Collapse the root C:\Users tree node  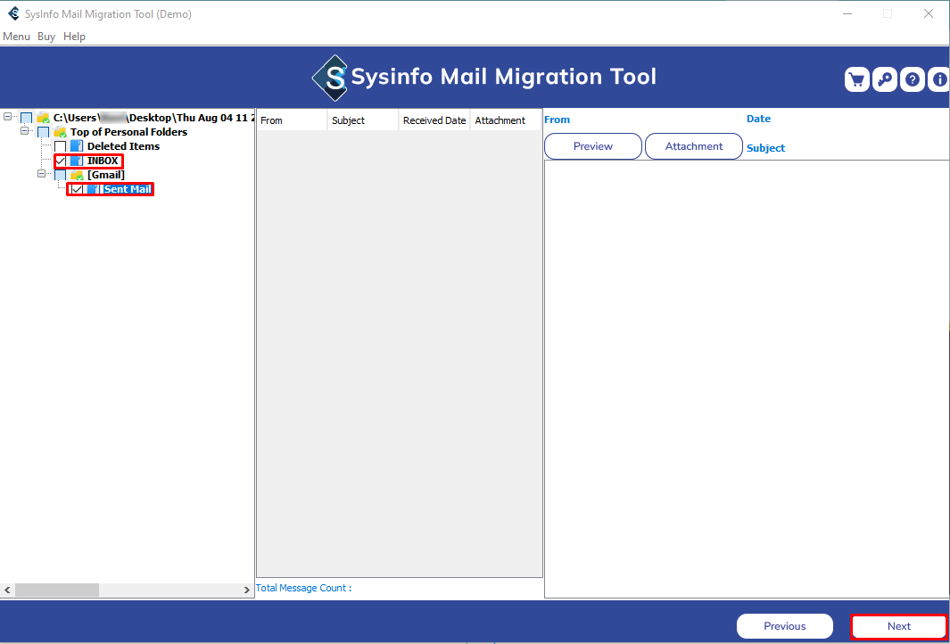[x=7, y=116]
